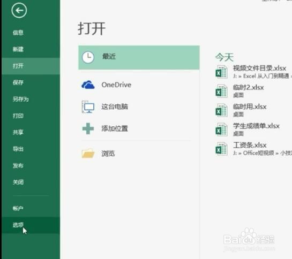Click the 添加位置 label
This screenshot has height=259, width=292.
point(115,128)
